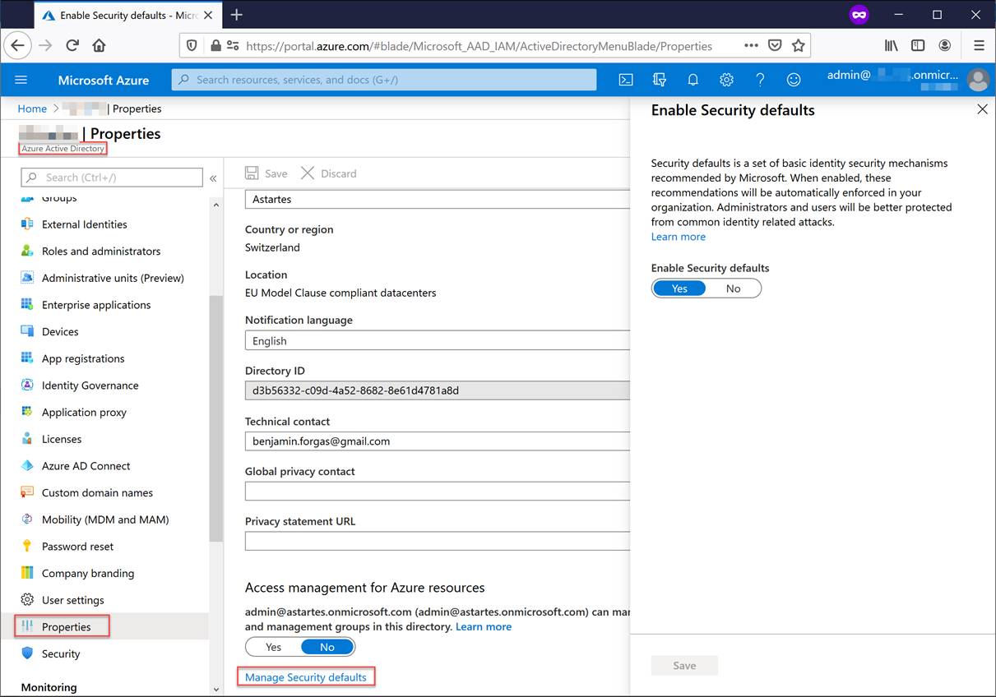Open the notifications bell
Image resolution: width=996 pixels, height=697 pixels.
[693, 80]
